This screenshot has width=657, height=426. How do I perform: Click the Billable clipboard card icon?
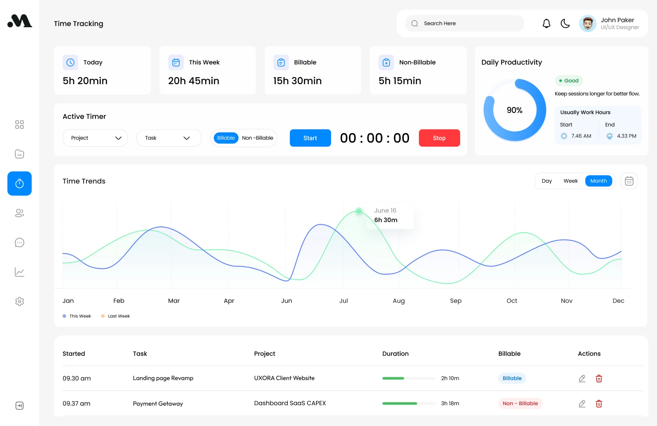pos(281,62)
